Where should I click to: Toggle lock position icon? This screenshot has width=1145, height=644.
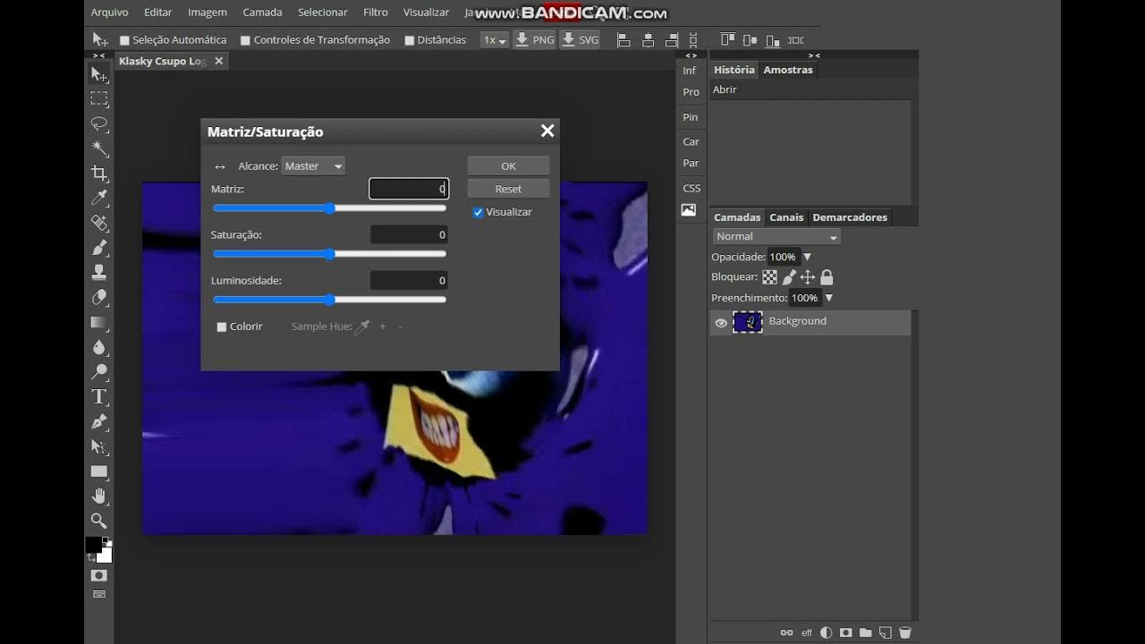pyautogui.click(x=808, y=277)
